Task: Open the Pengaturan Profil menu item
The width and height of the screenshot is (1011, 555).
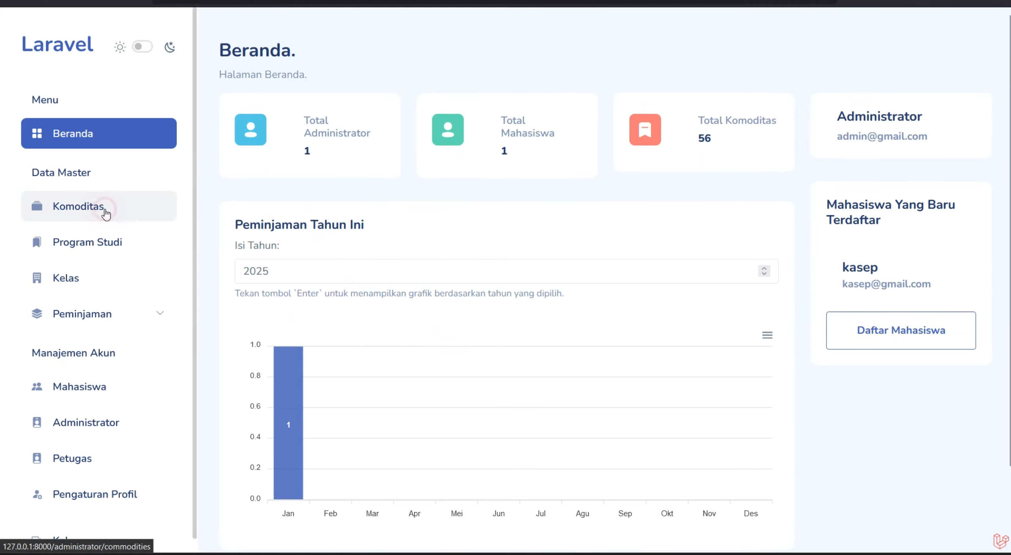Action: [x=99, y=495]
